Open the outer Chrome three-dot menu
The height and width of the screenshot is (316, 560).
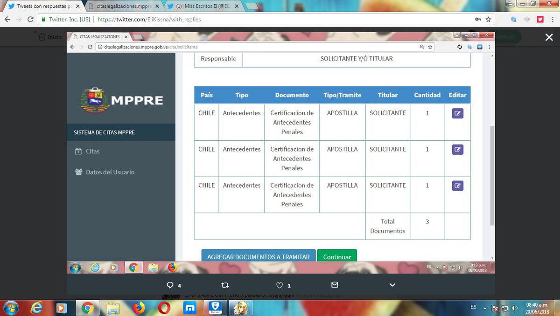pos(553,20)
